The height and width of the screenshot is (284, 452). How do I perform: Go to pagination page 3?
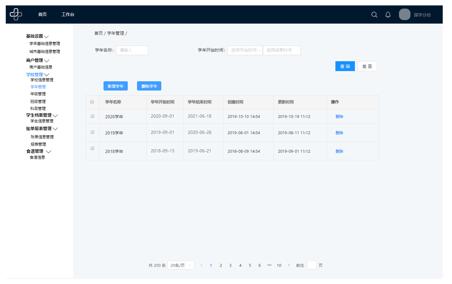230,265
